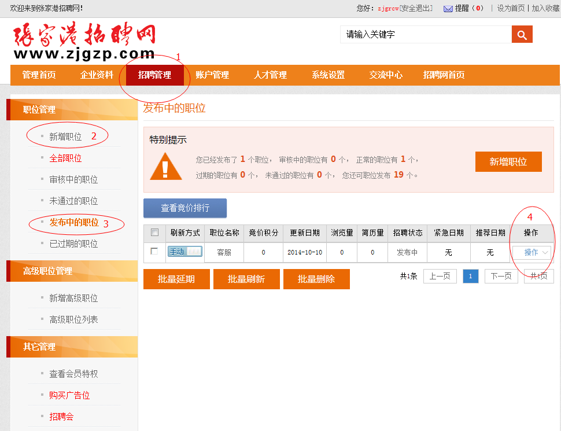
Task: Click the 设为首页 link
Action: (511, 9)
